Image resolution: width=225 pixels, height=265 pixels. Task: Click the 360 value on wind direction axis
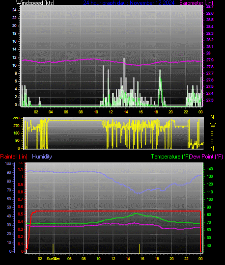[16, 118]
